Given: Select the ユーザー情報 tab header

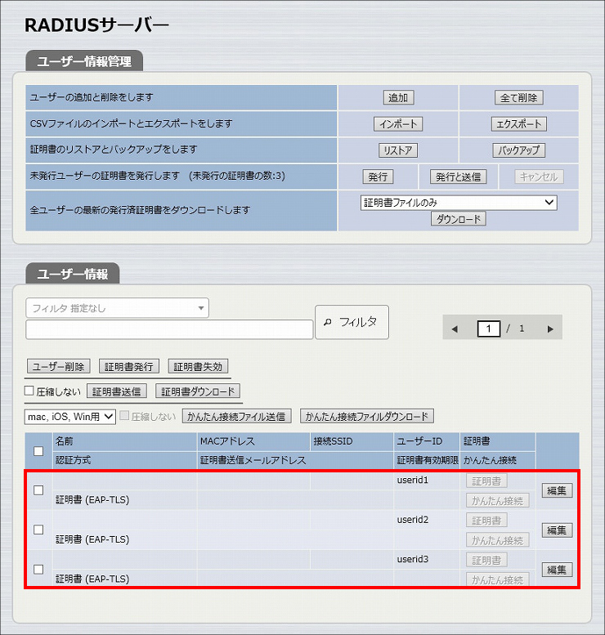Looking at the screenshot, I should [73, 274].
